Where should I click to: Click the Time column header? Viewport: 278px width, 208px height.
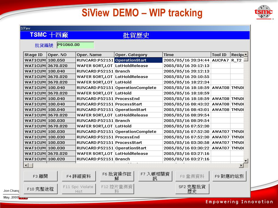click(x=187, y=55)
